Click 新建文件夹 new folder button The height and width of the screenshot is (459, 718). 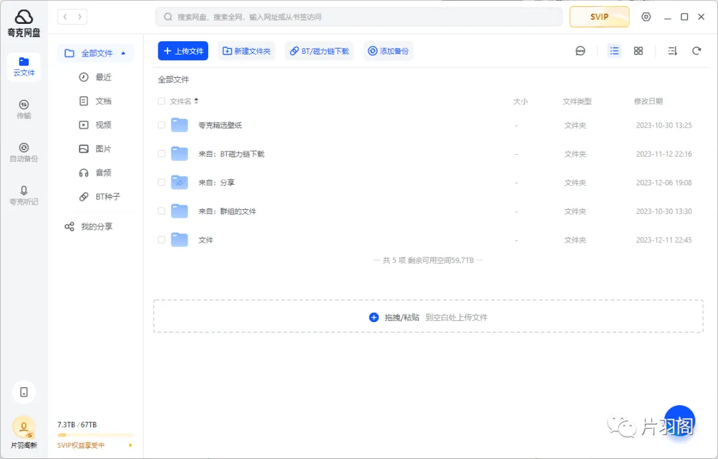[247, 50]
